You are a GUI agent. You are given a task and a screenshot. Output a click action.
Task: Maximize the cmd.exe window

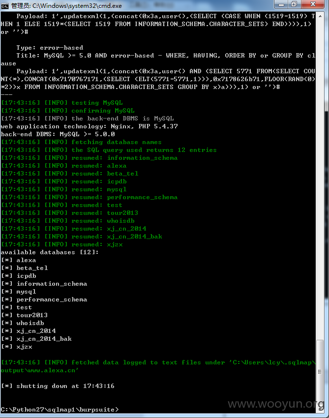click(x=294, y=4)
